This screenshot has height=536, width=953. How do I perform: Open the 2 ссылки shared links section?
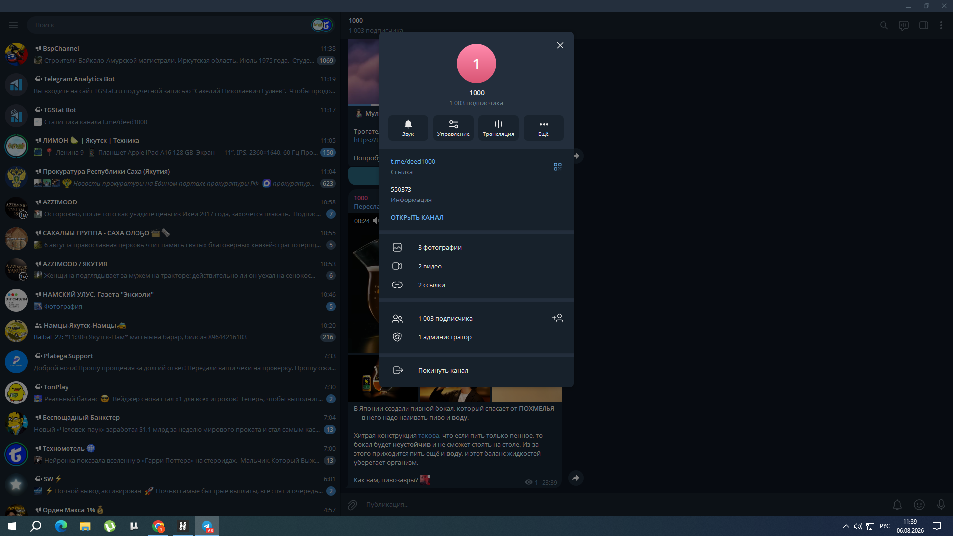point(476,285)
